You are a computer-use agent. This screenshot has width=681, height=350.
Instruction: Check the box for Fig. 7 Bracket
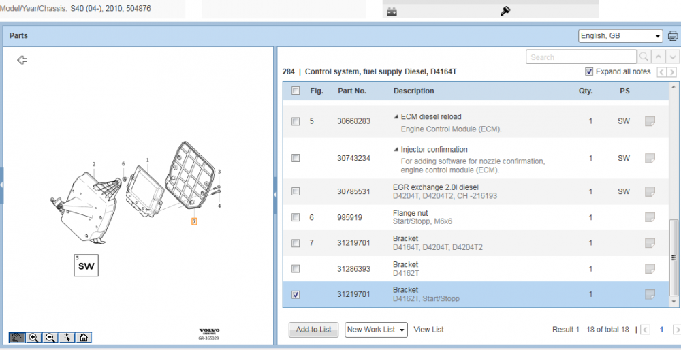pos(296,243)
